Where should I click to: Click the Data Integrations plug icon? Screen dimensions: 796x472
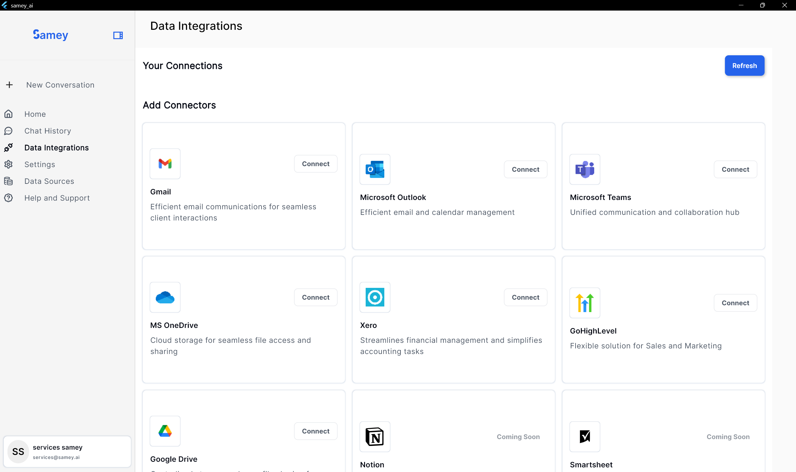[x=9, y=147]
